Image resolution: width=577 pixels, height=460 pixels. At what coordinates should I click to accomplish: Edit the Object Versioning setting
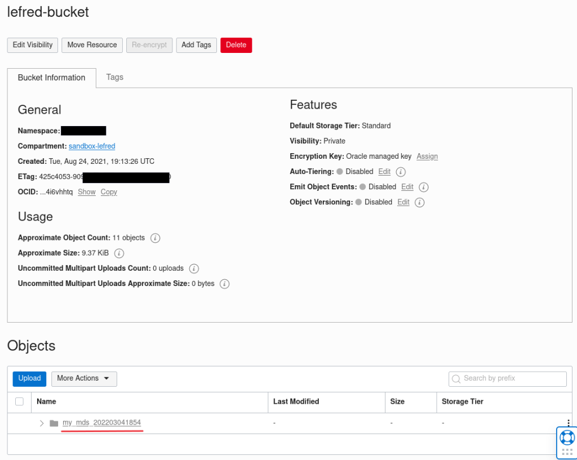click(x=403, y=202)
